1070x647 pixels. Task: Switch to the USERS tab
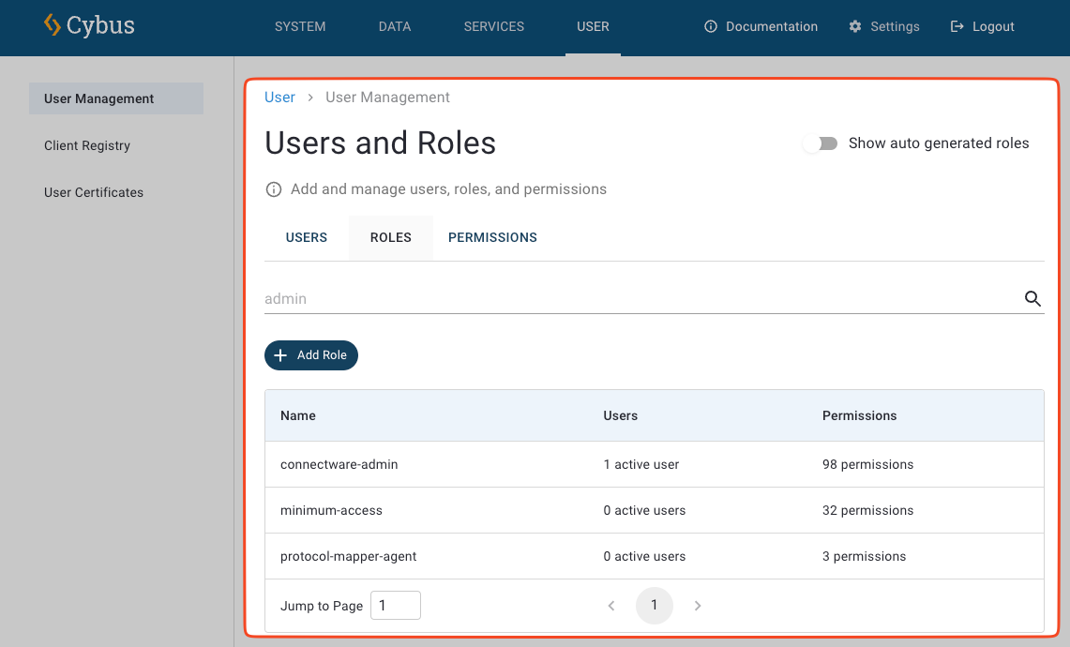point(306,237)
